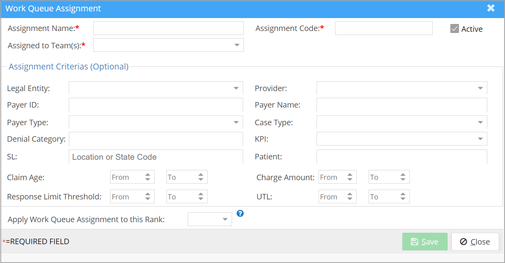Focus the Assignment Code text box
This screenshot has width=505, height=263.
383,28
